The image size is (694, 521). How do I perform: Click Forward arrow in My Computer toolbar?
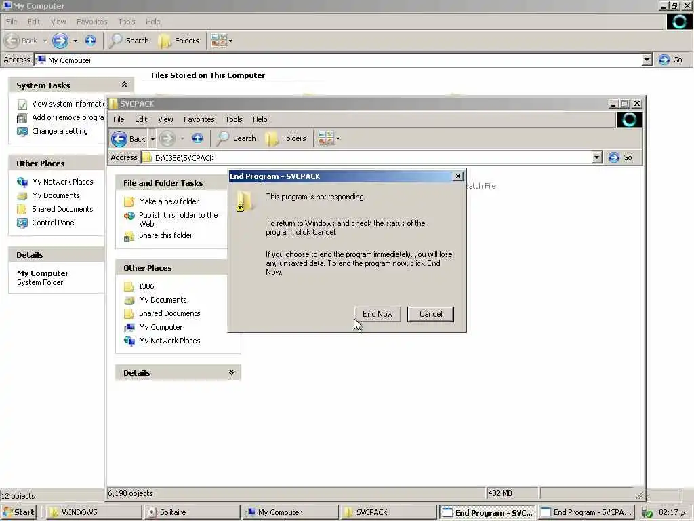click(x=60, y=41)
